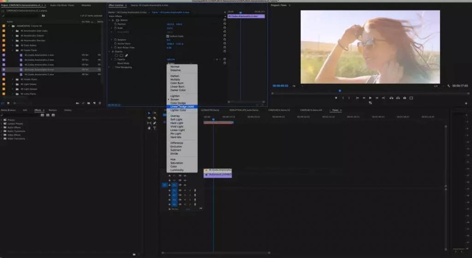Click the Play button in Program monitor
Viewport: 472px width, 258px height.
click(370, 98)
